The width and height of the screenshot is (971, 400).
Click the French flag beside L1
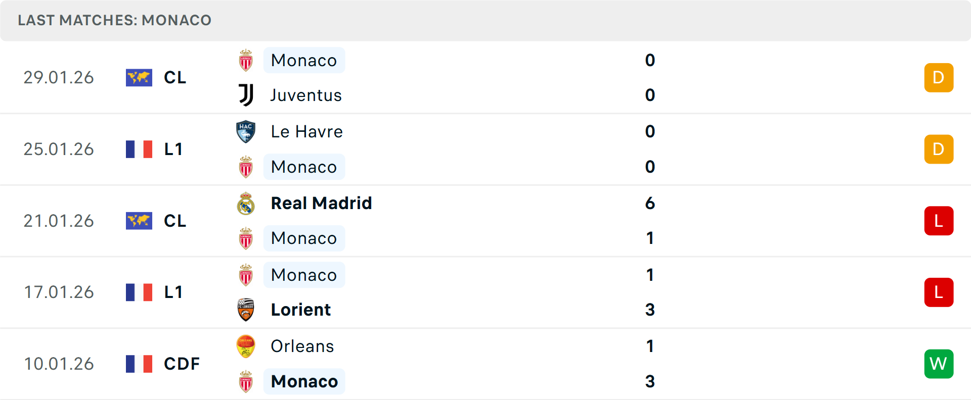tap(139, 149)
